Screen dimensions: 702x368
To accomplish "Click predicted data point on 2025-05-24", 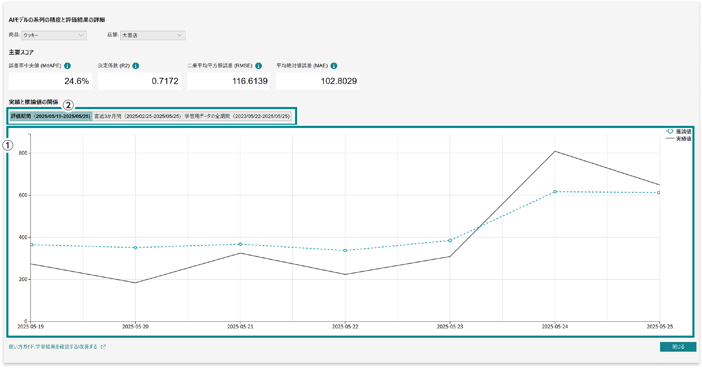I will tap(555, 192).
